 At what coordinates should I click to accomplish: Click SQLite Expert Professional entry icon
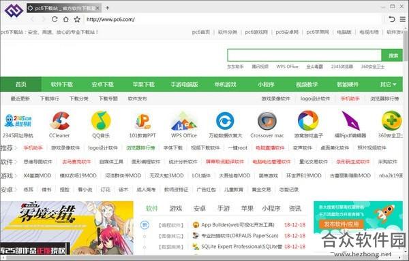click(196, 246)
